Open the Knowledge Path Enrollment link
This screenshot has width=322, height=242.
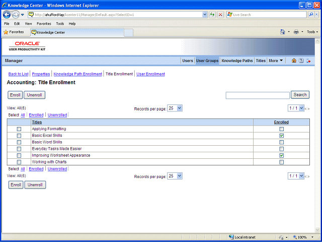pos(78,74)
